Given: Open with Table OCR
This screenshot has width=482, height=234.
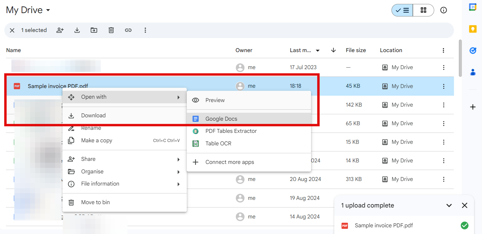Looking at the screenshot, I should coord(249,144).
